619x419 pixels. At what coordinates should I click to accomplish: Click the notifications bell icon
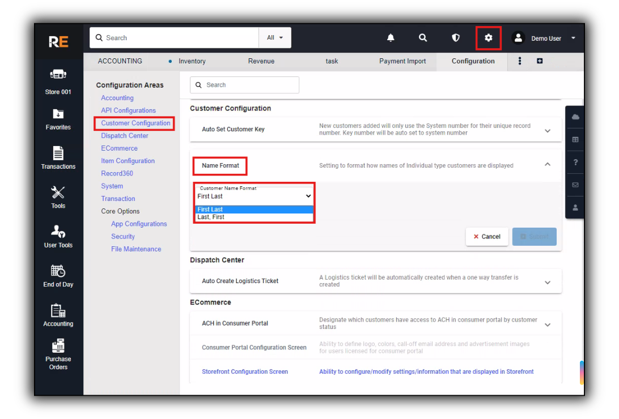click(391, 38)
